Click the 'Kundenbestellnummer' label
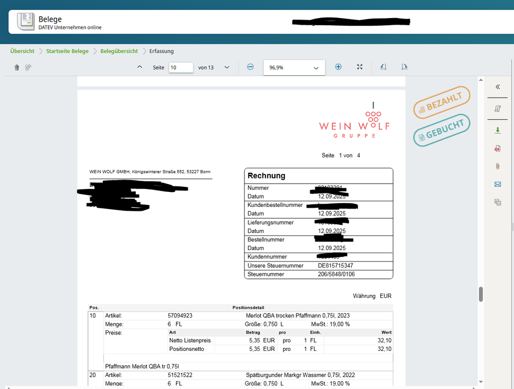The height and width of the screenshot is (389, 514). point(275,205)
